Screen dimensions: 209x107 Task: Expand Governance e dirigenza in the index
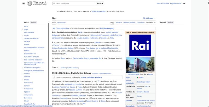pos(23,68)
